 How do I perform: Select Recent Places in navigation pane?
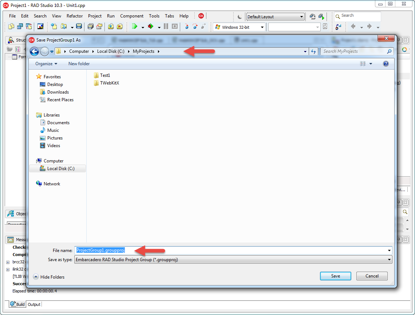57,100
